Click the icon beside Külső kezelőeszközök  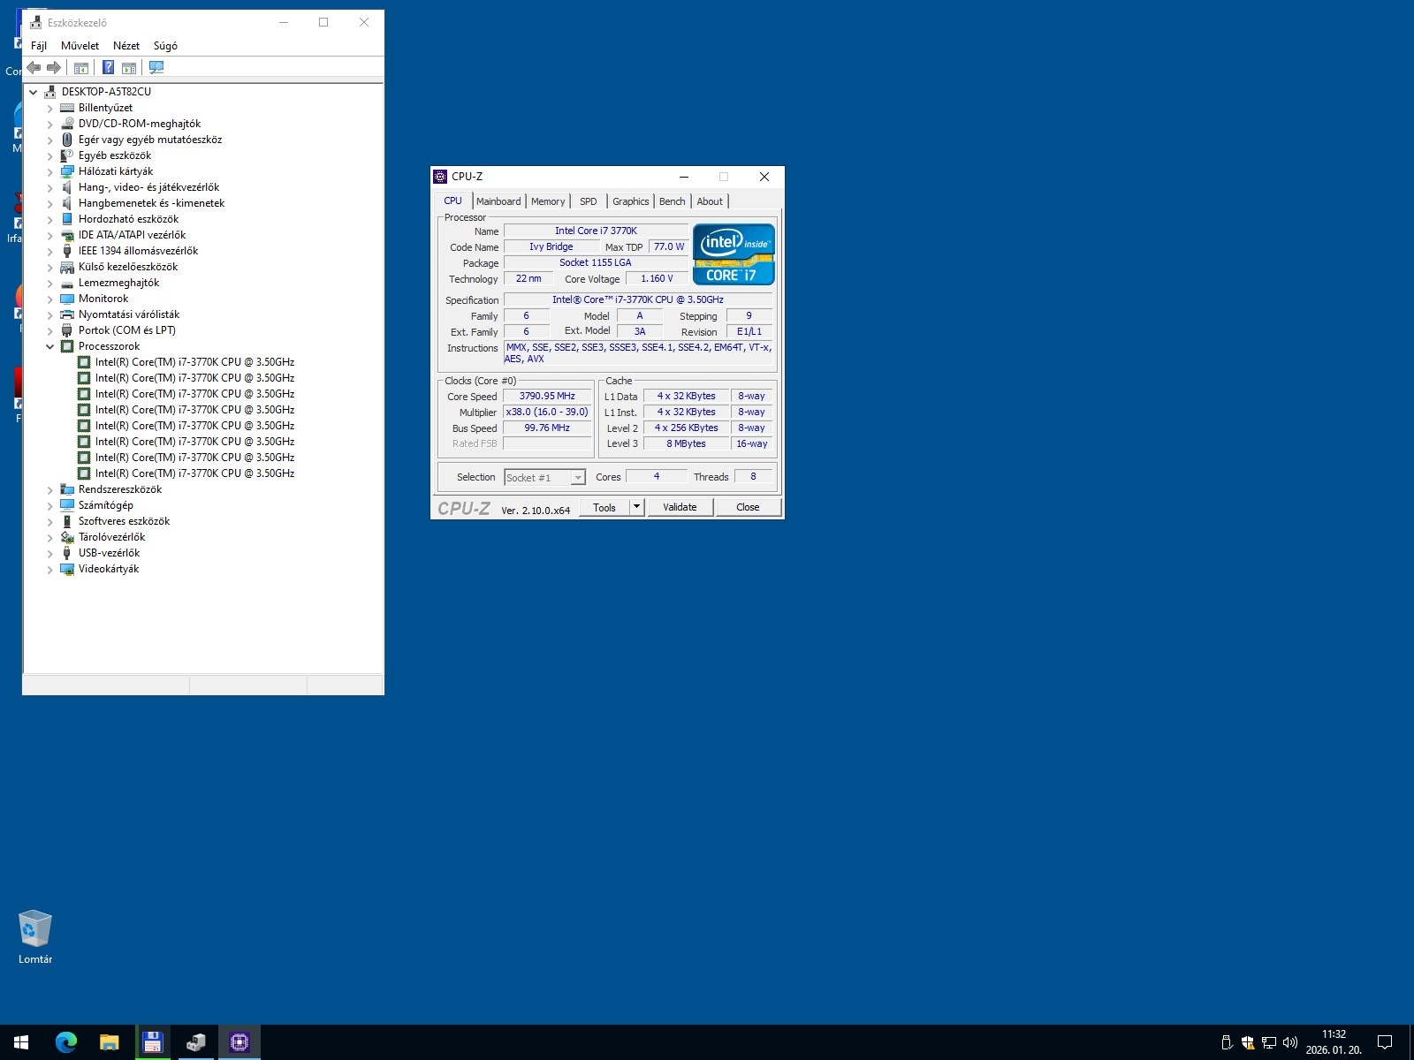click(x=67, y=267)
